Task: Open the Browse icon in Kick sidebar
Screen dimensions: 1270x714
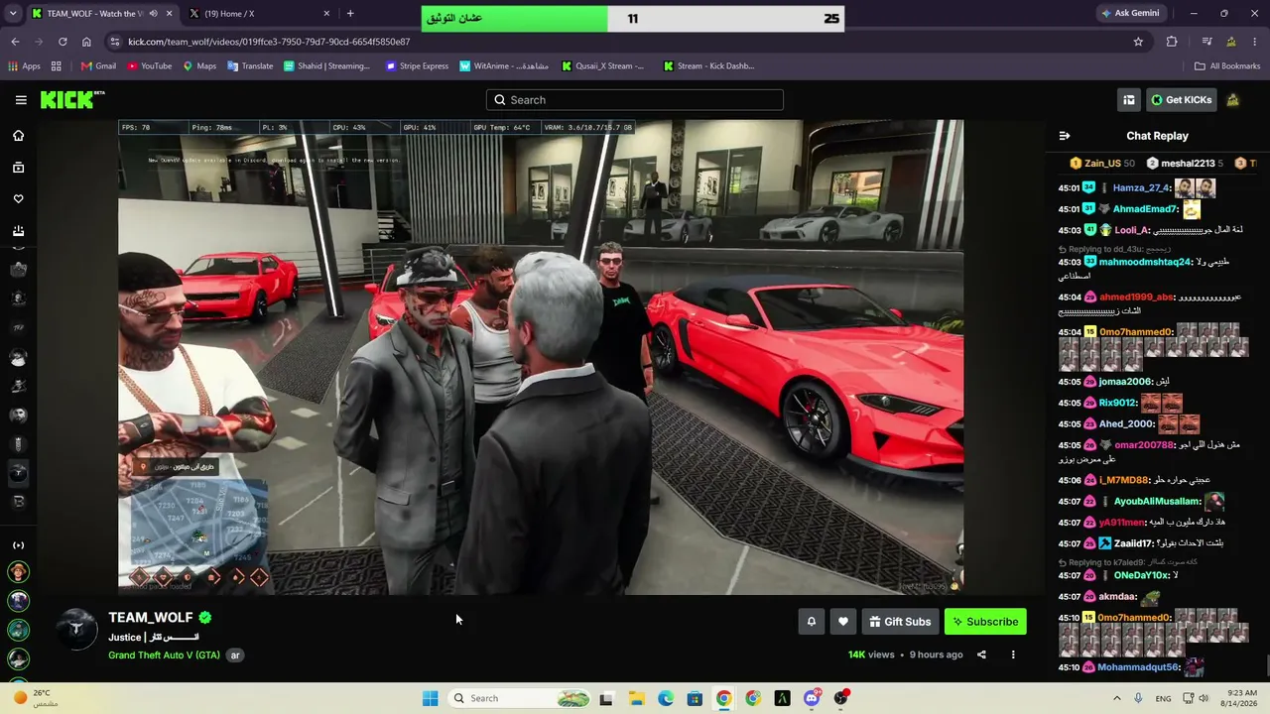Action: [18, 168]
